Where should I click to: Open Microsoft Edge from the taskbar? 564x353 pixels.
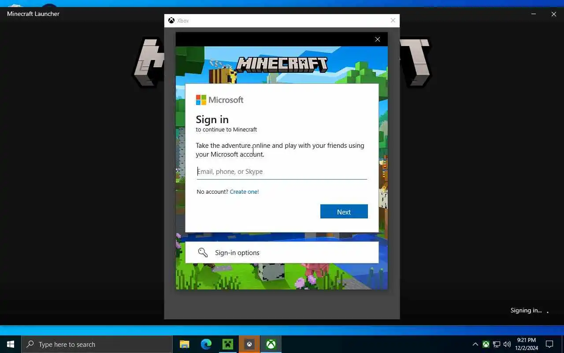[x=206, y=344]
